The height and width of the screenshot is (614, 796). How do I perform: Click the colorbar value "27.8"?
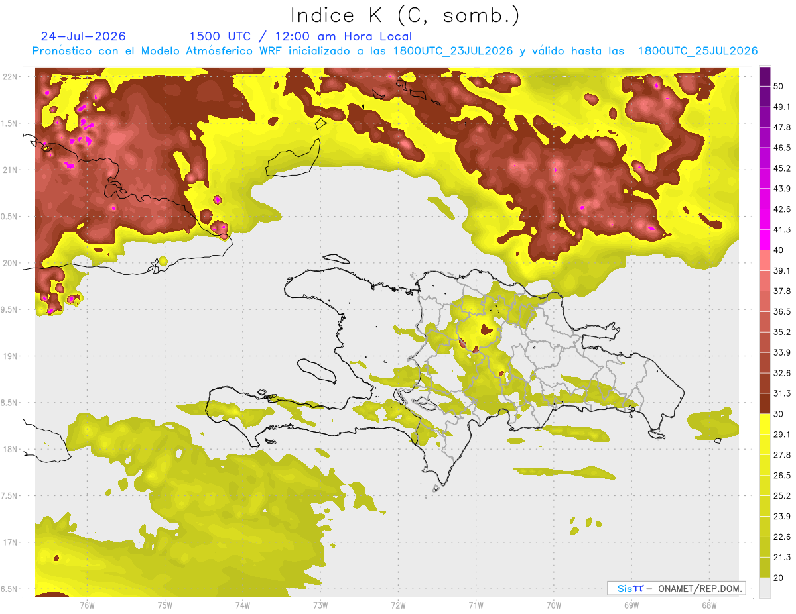781,455
